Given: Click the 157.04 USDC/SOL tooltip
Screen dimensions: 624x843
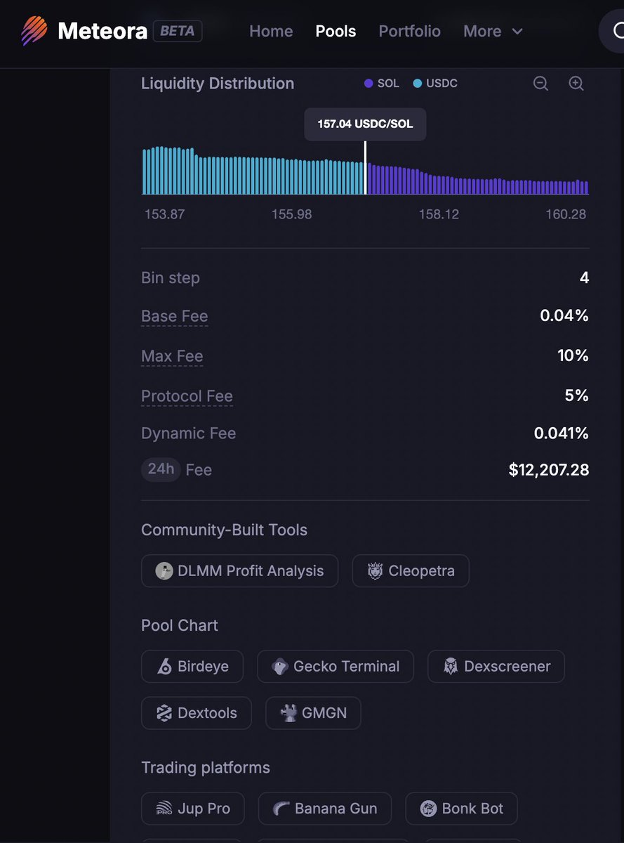Looking at the screenshot, I should click(365, 124).
